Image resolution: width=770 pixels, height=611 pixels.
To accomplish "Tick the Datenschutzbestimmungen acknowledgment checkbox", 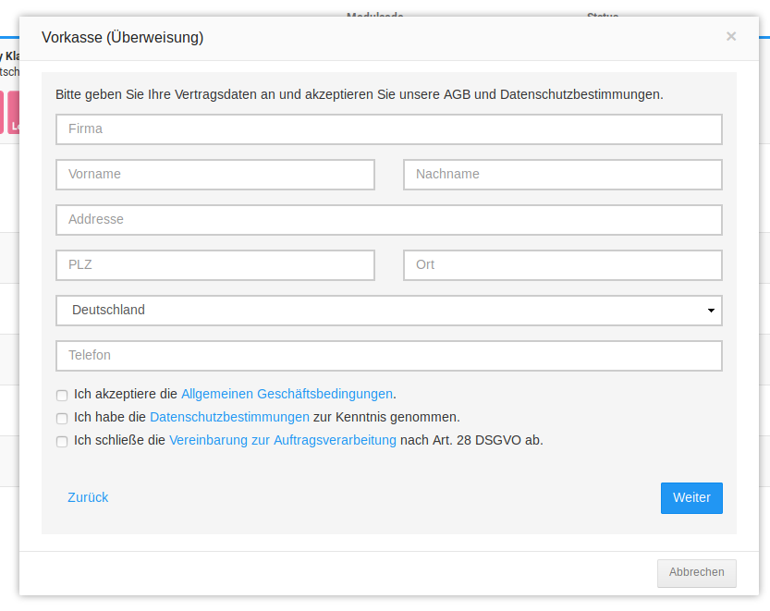I will [62, 418].
